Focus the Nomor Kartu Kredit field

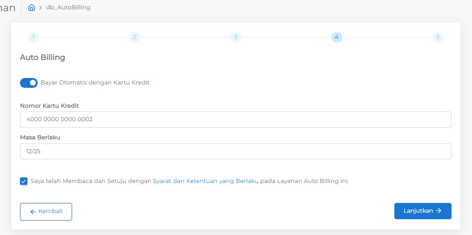click(x=236, y=120)
